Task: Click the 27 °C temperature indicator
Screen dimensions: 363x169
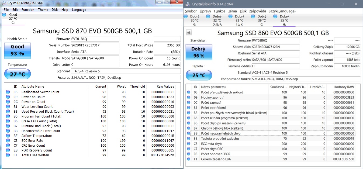Action: click(18, 74)
